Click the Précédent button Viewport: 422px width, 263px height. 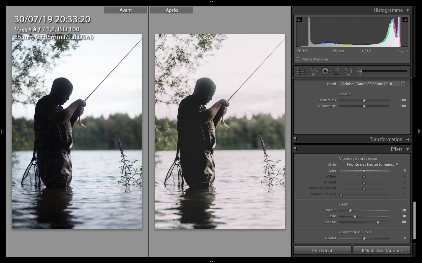tap(322, 251)
